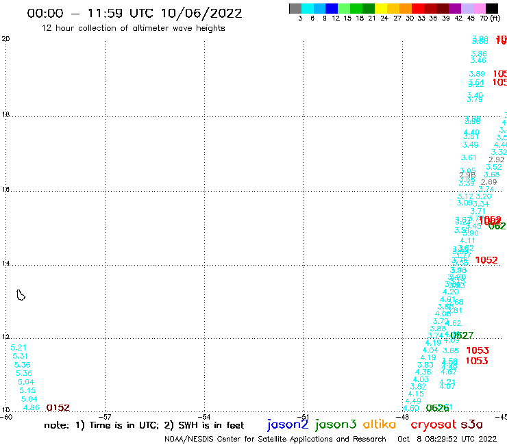Click the wave height value 3.49
507x445 pixels.
click(x=470, y=145)
